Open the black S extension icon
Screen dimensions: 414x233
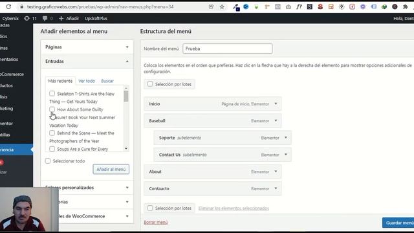tap(310, 7)
